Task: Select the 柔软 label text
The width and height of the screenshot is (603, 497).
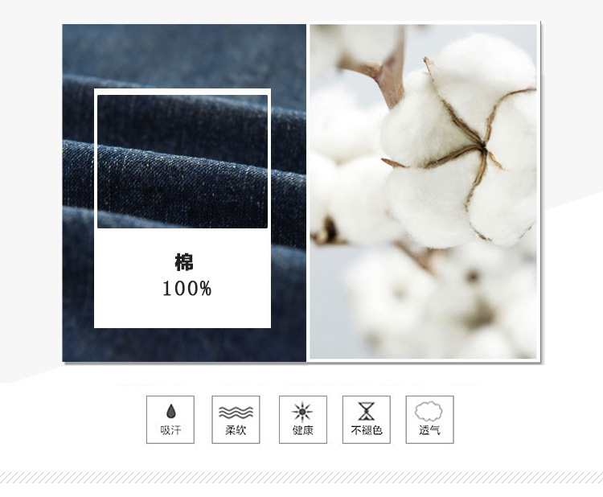Action: 236,430
